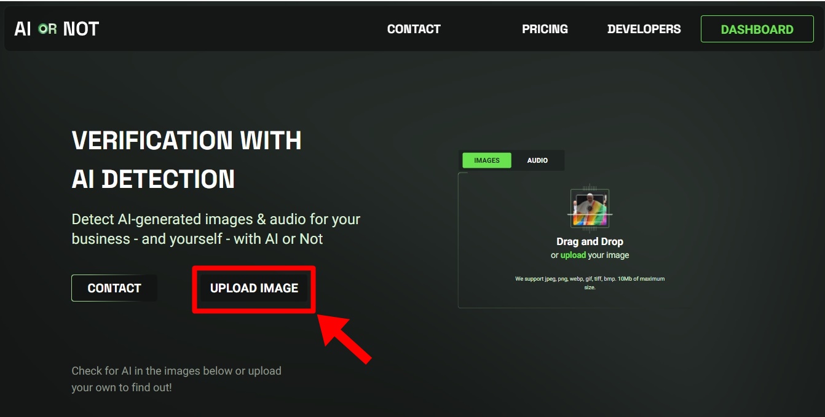Click the Detect AI-generated images description
The width and height of the screenshot is (825, 417).
tap(216, 229)
